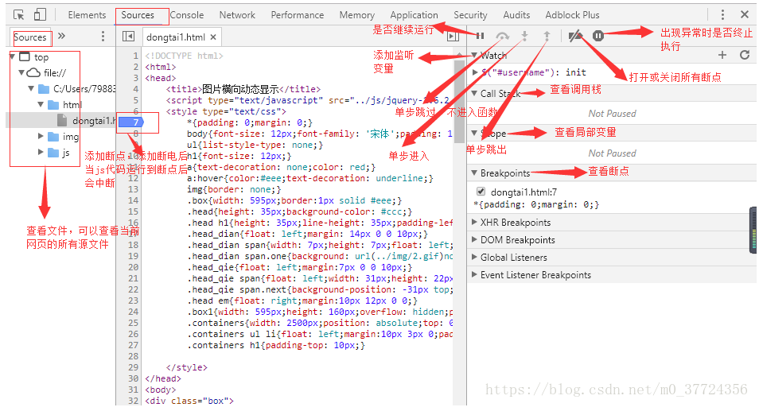Open the Sources navigator more-options menu

(103, 37)
